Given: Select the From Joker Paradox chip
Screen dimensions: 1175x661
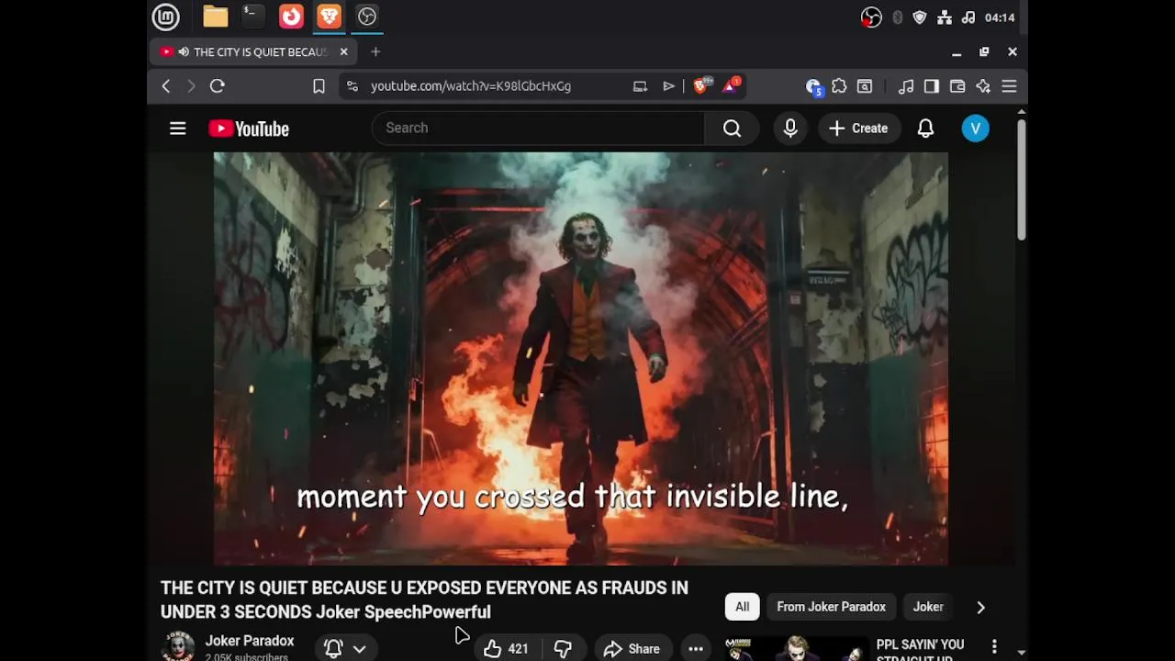Looking at the screenshot, I should [x=832, y=607].
